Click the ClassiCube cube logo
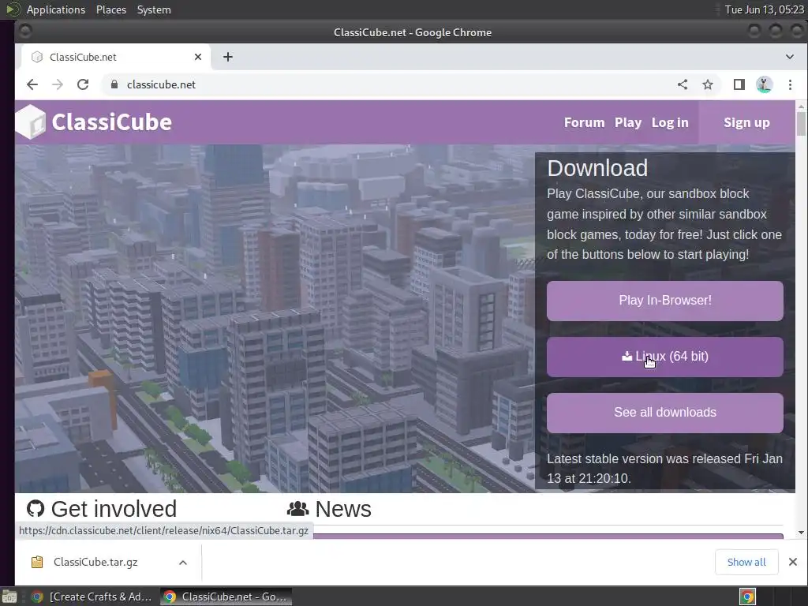The width and height of the screenshot is (808, 606). point(31,122)
